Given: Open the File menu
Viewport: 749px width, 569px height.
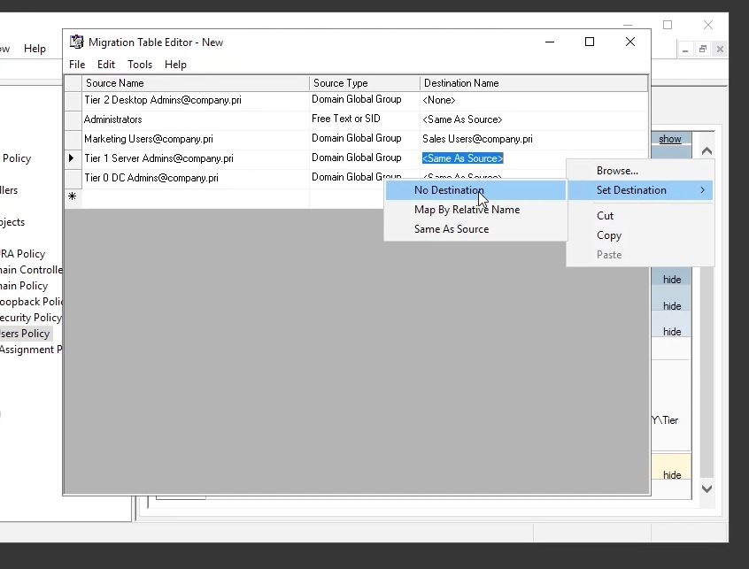Looking at the screenshot, I should [x=77, y=65].
